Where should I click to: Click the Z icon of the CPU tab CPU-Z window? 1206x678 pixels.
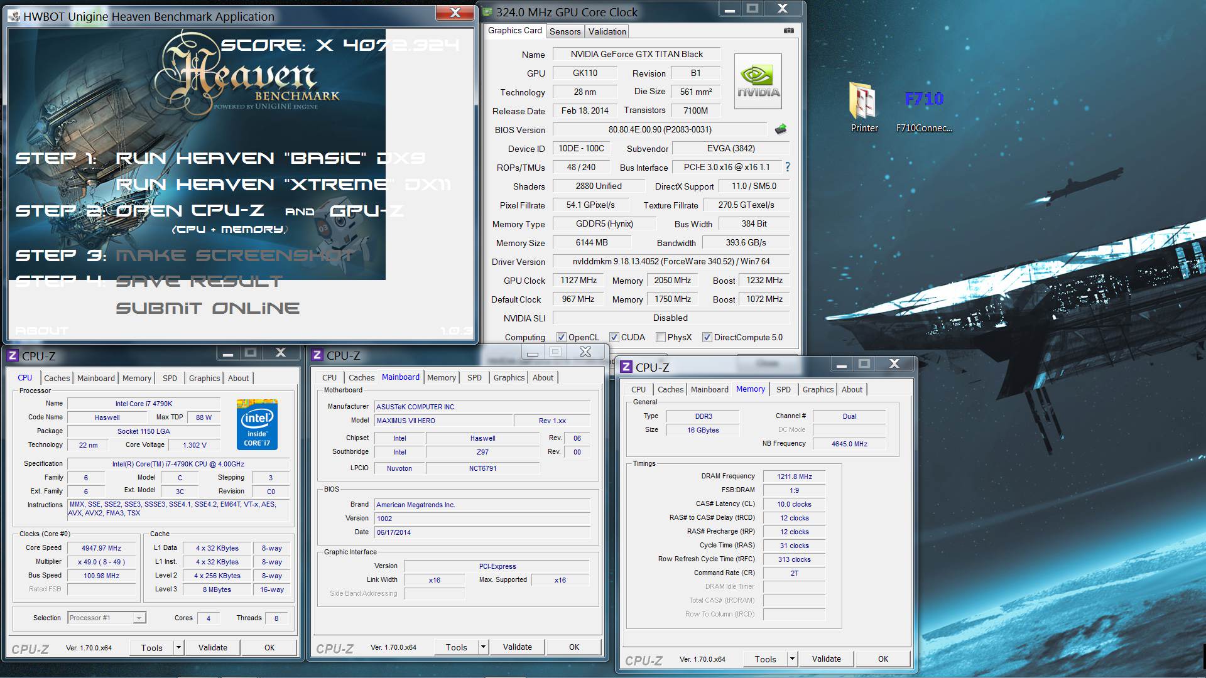click(13, 356)
